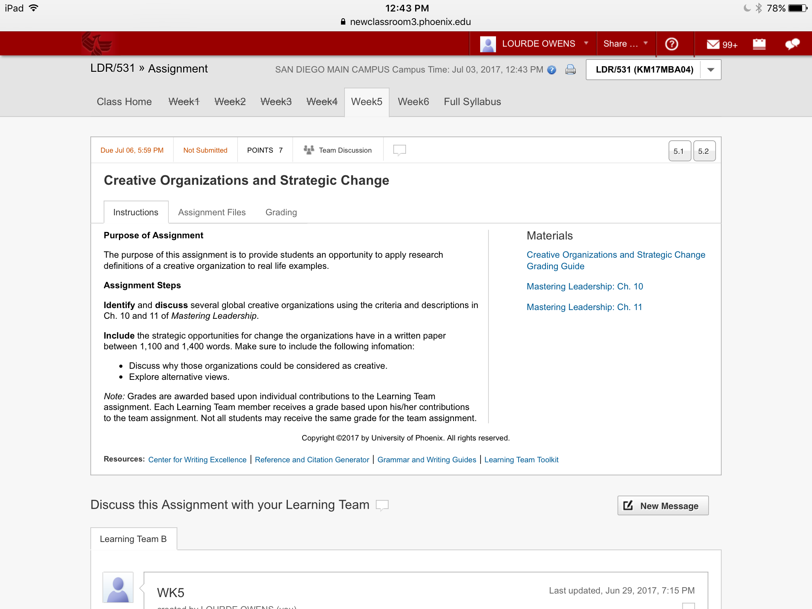Click the Materials heading
The image size is (812, 609).
point(550,236)
